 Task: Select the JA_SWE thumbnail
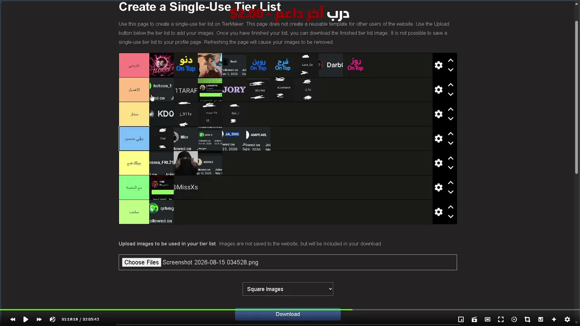[x=234, y=139]
